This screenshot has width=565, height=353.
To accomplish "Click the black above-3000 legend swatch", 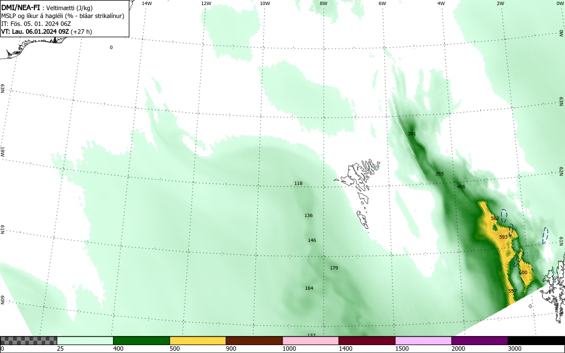I will point(536,341).
